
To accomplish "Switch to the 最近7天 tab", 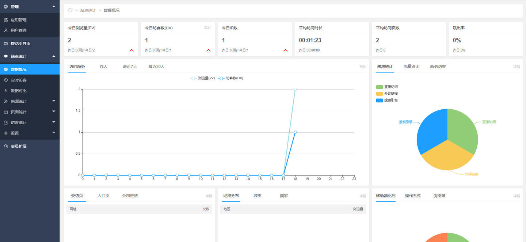I will [x=130, y=67].
